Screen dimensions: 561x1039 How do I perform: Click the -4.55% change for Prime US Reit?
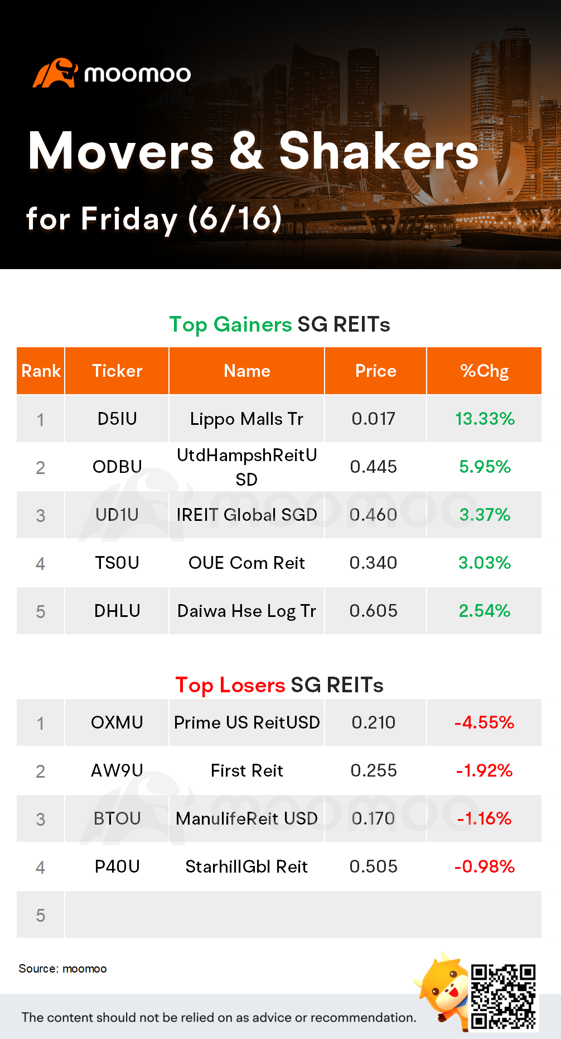(484, 722)
